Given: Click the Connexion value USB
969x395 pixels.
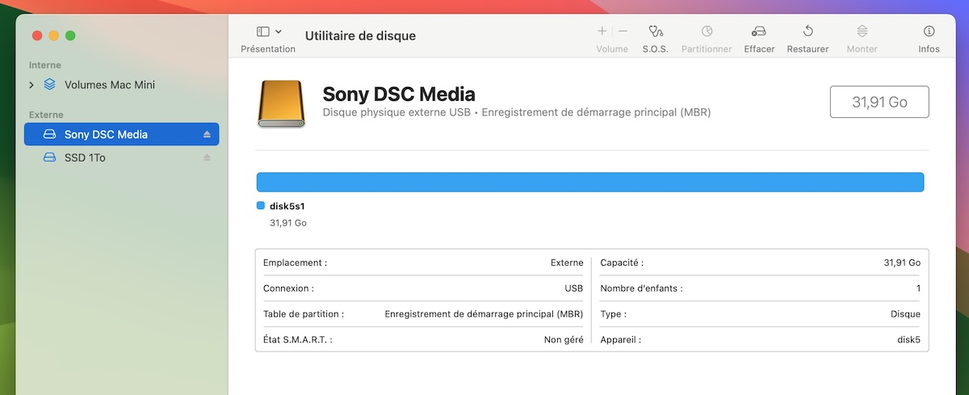Looking at the screenshot, I should click(x=574, y=288).
